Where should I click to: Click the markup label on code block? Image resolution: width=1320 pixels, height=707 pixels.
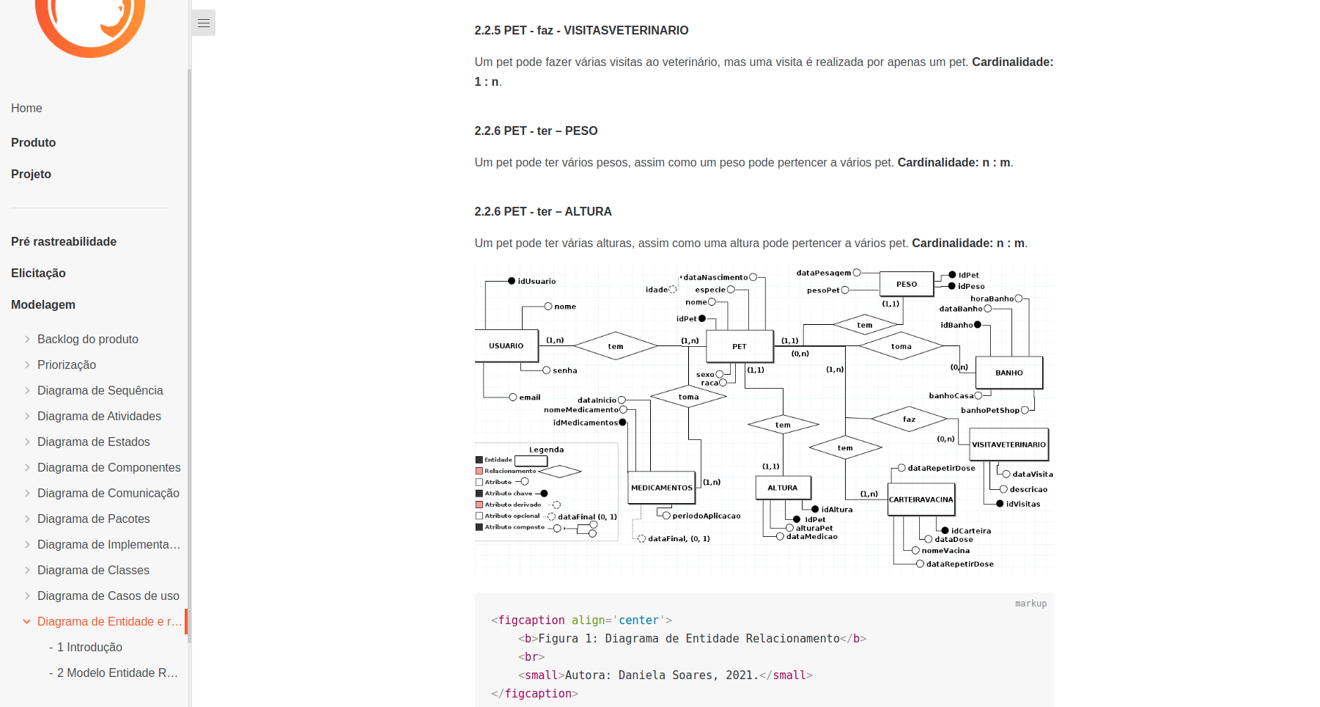click(1030, 604)
